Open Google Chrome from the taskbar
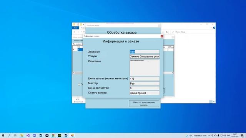 tap(53, 135)
